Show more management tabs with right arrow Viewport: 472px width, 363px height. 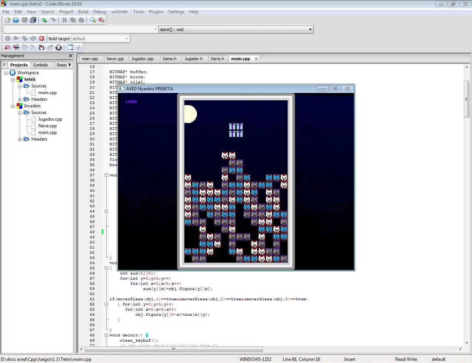pyautogui.click(x=70, y=65)
